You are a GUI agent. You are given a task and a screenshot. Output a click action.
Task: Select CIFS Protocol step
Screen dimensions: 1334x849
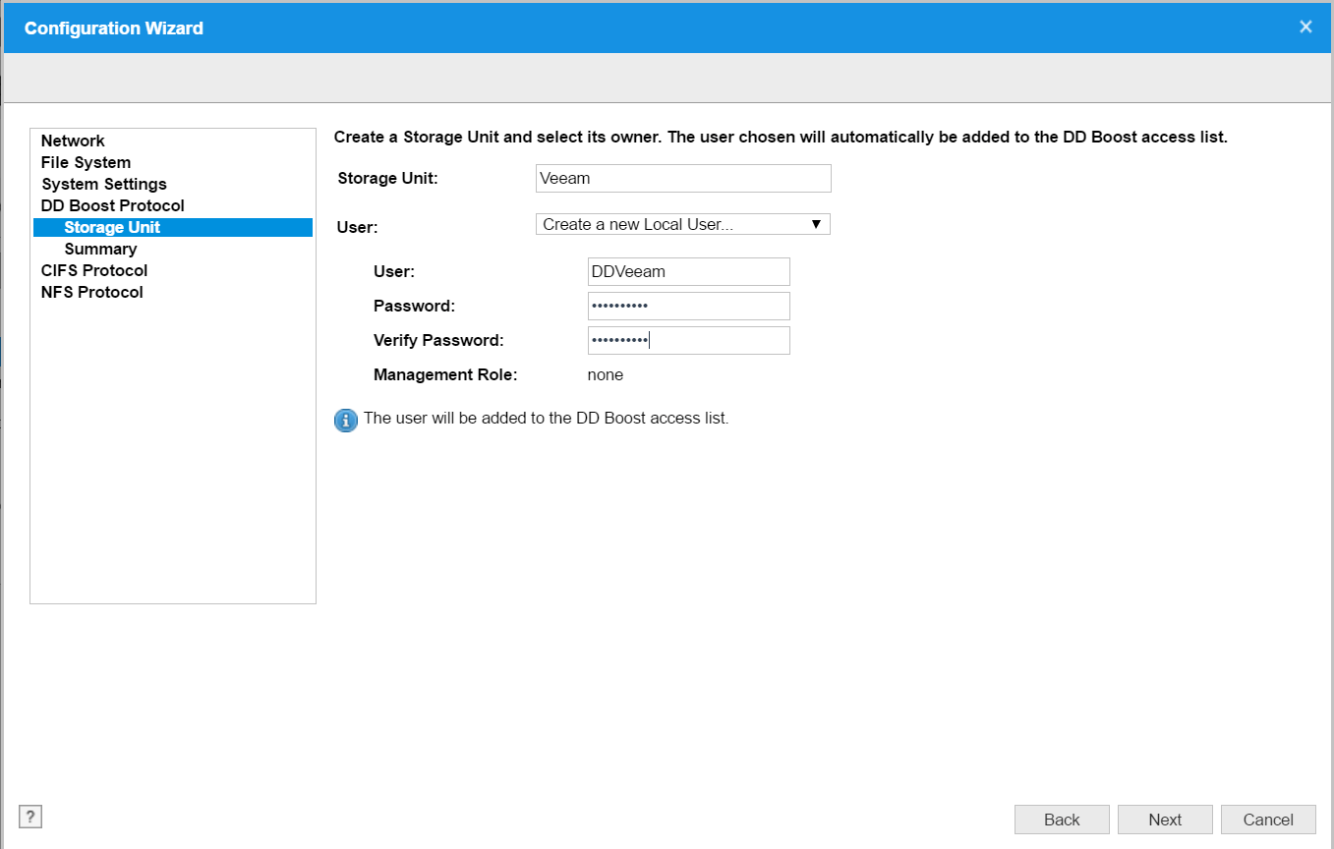(x=94, y=270)
